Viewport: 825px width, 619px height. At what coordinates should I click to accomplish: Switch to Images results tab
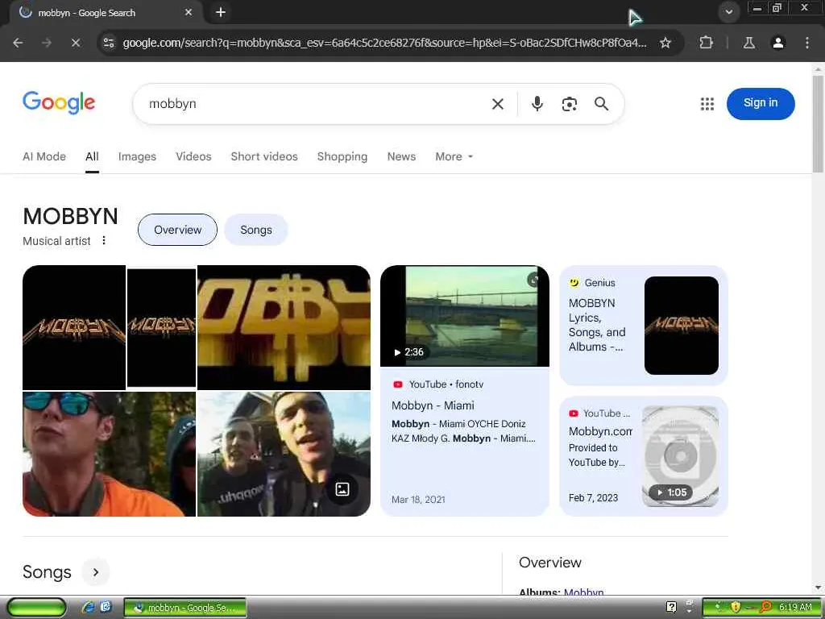coord(137,156)
